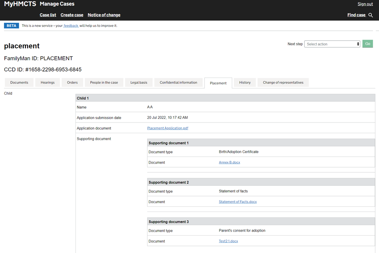
Task: Open the feedback link in the beta banner
Action: pos(71,26)
